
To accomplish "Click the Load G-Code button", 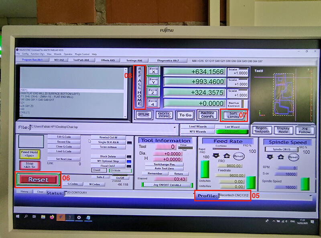I will (x=64, y=151).
